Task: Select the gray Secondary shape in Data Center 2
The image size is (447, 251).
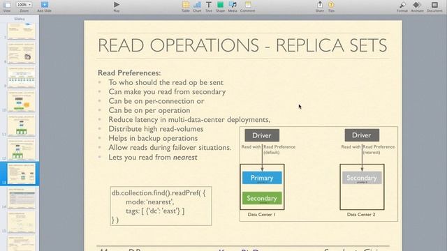Action: [362, 178]
